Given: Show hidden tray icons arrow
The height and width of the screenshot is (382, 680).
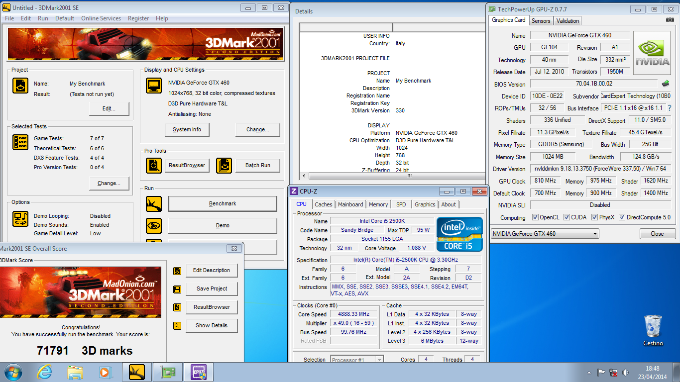Looking at the screenshot, I should [x=590, y=373].
